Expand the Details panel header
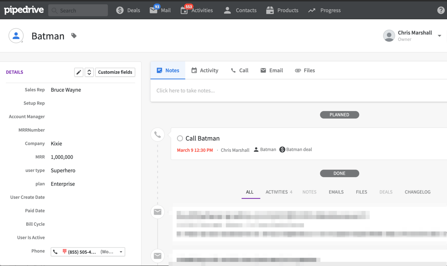This screenshot has width=447, height=266. [x=14, y=72]
